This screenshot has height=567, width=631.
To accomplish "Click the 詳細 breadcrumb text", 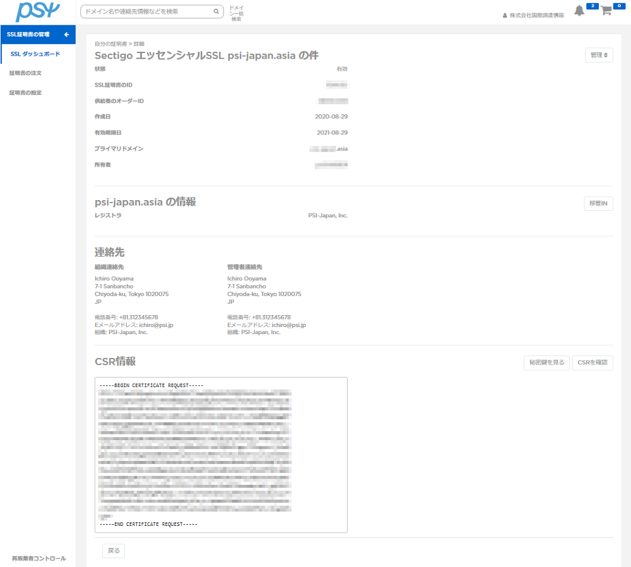I will [x=139, y=44].
